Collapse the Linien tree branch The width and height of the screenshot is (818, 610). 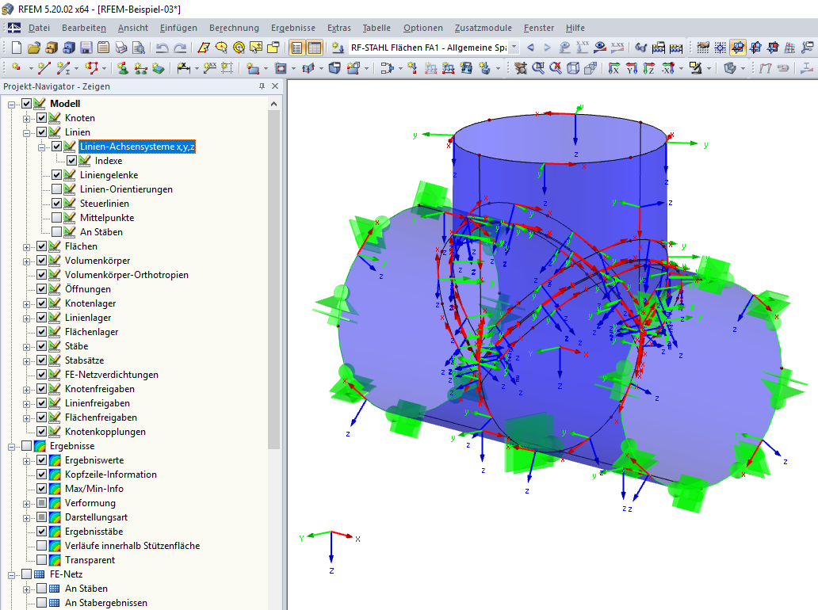pos(26,132)
